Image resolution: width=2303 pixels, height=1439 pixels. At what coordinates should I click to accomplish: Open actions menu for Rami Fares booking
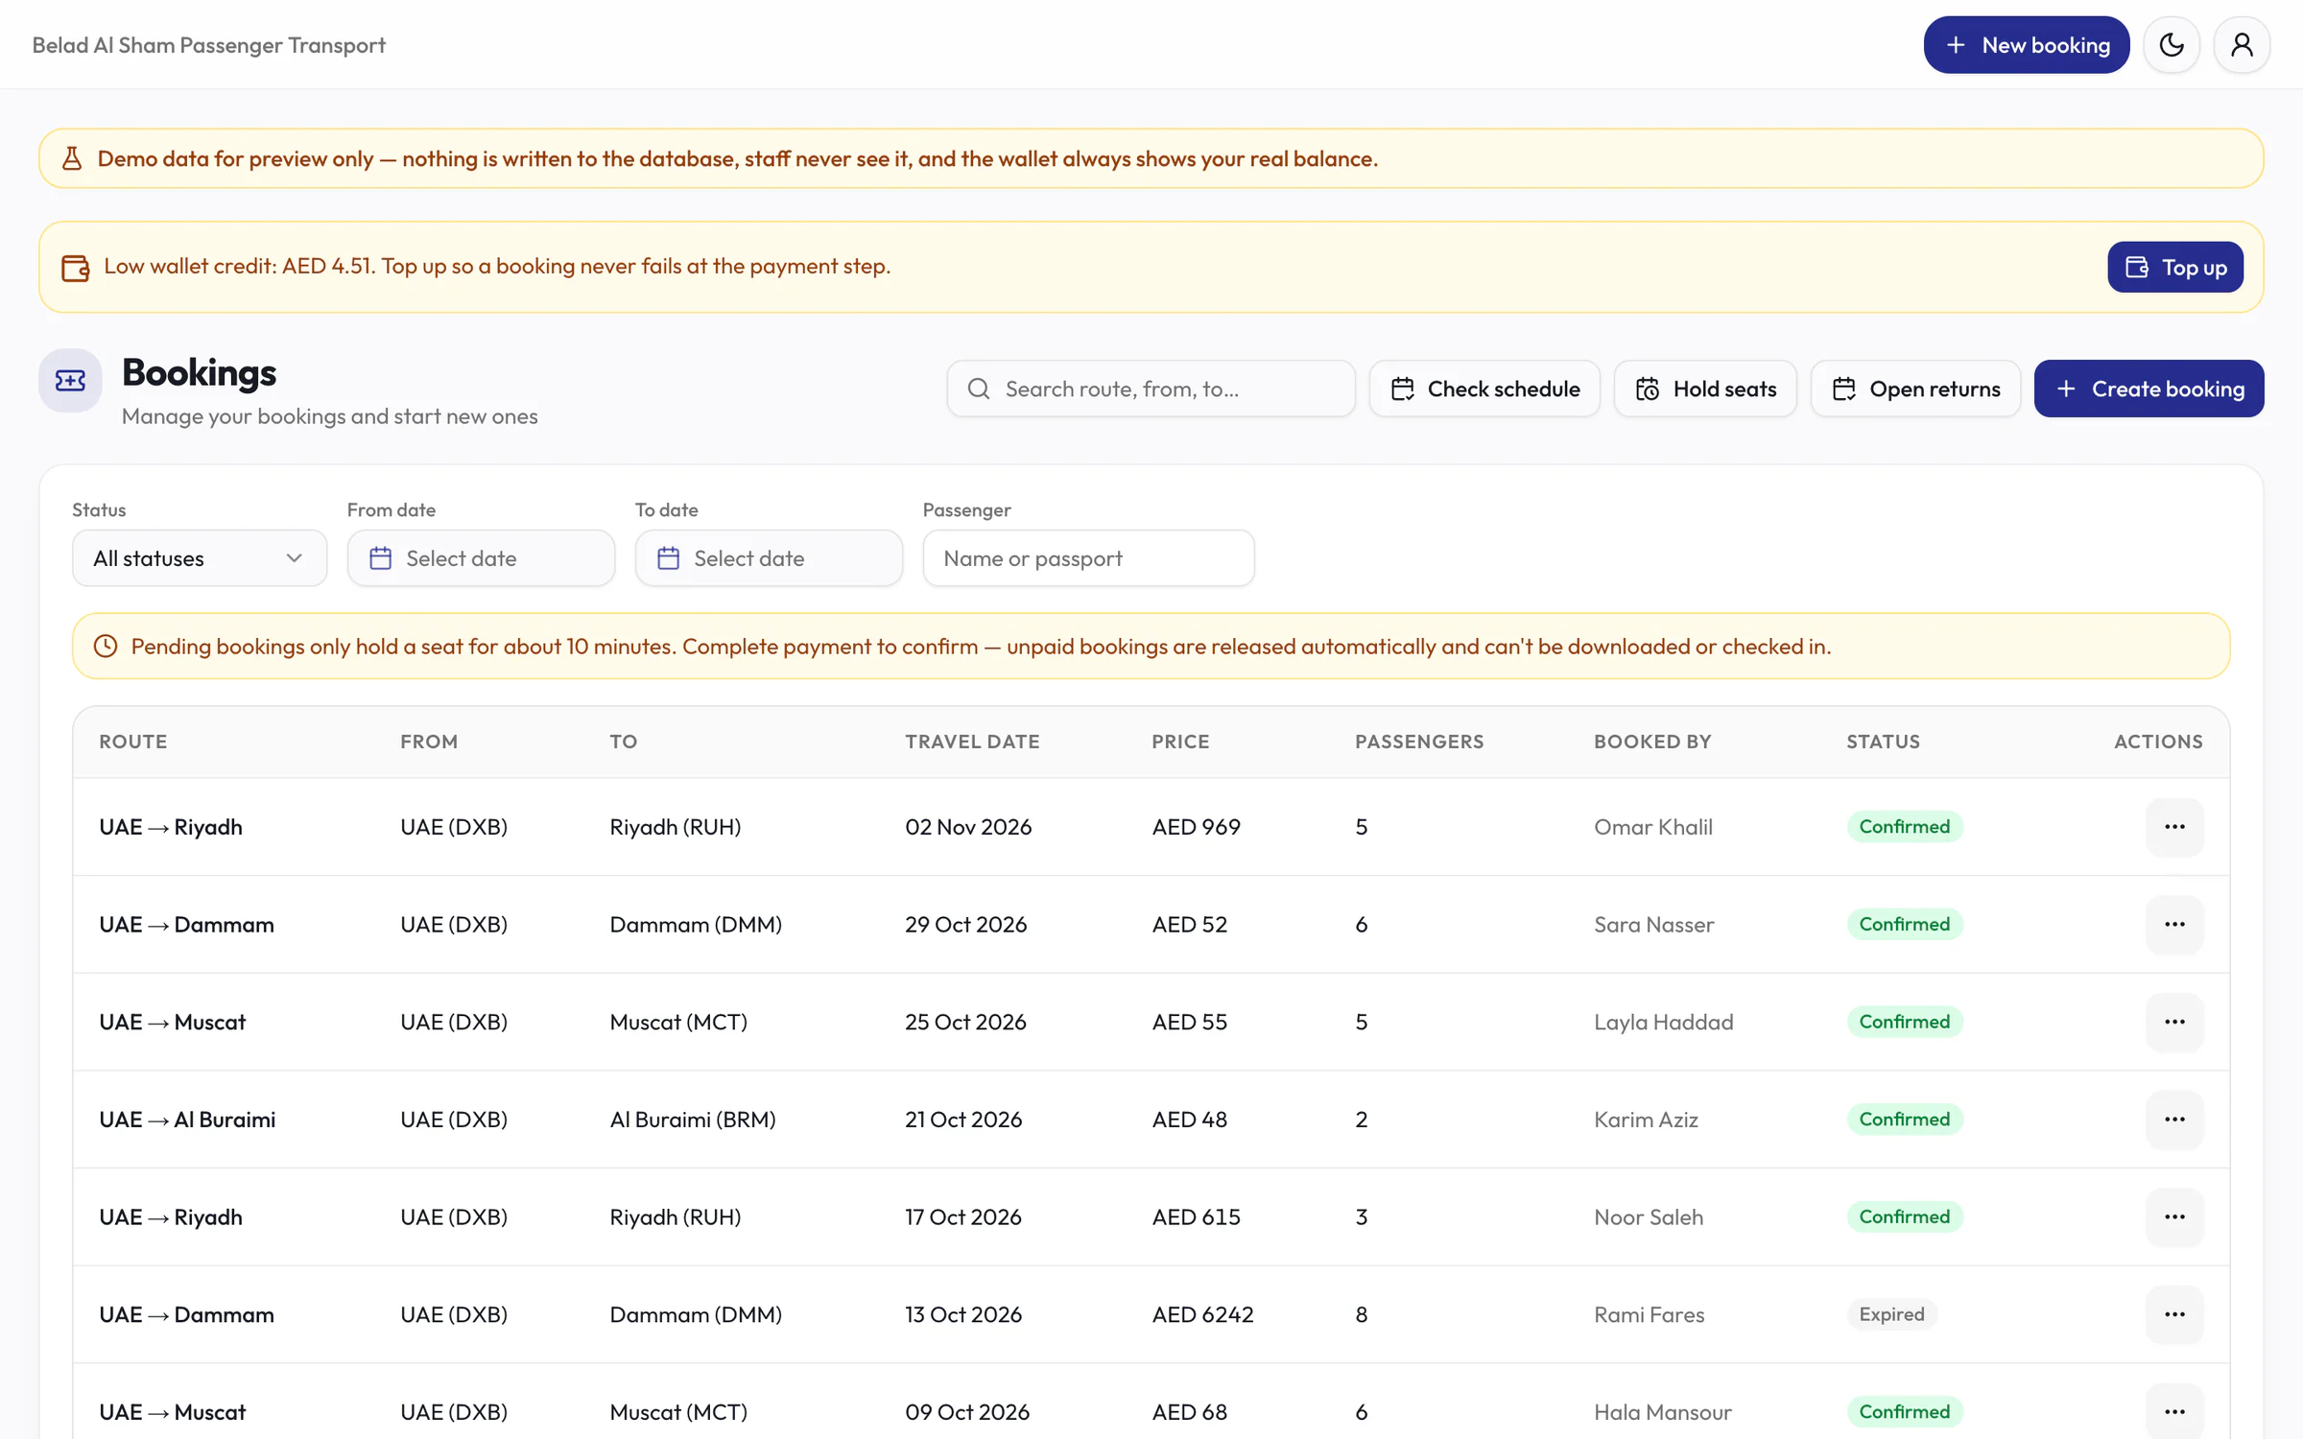(2174, 1315)
